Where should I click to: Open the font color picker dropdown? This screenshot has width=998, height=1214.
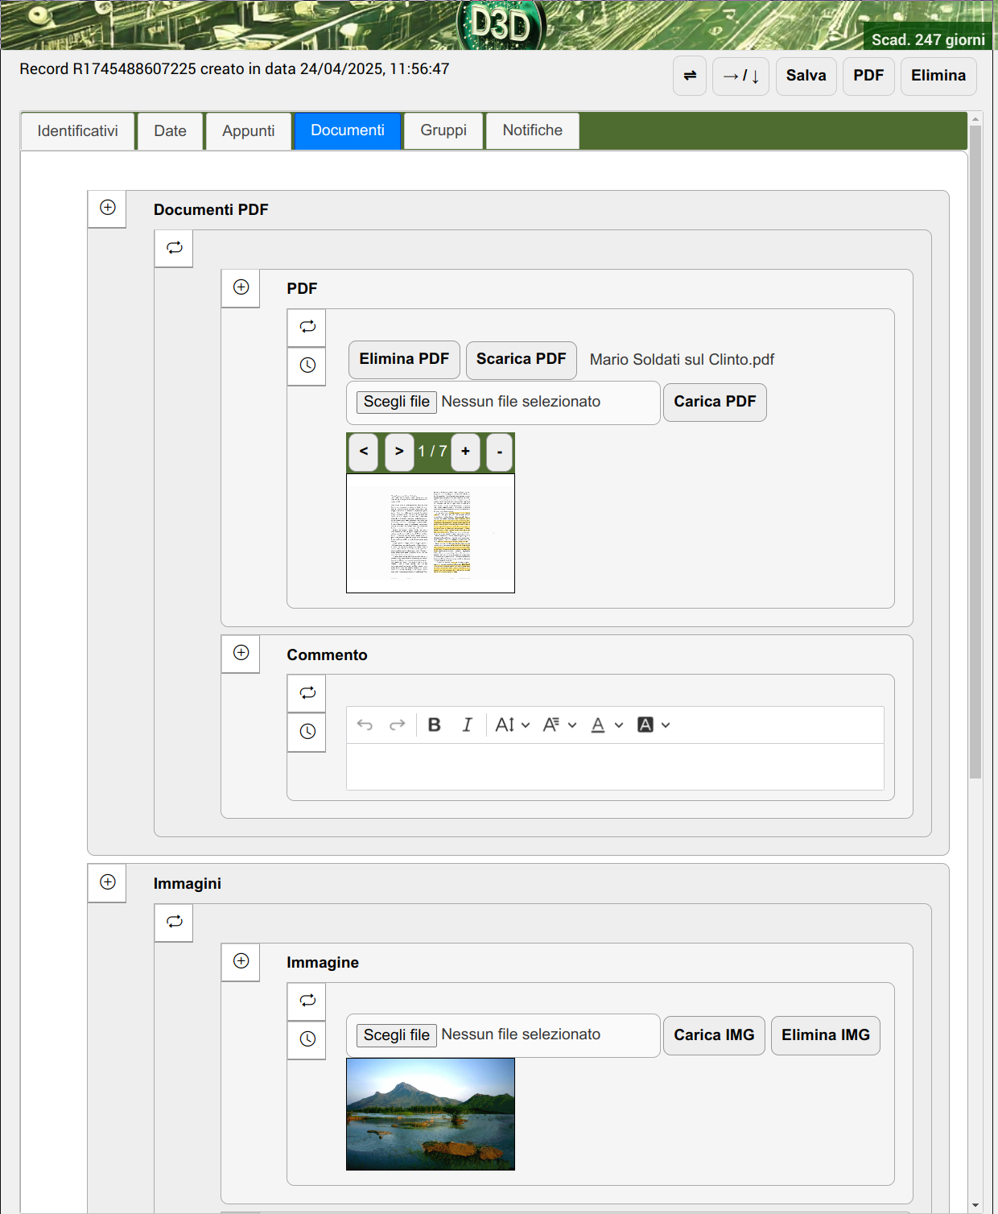pos(607,725)
